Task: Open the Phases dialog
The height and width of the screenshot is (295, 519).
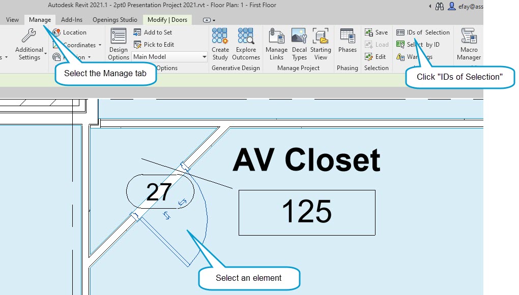Action: pyautogui.click(x=347, y=45)
